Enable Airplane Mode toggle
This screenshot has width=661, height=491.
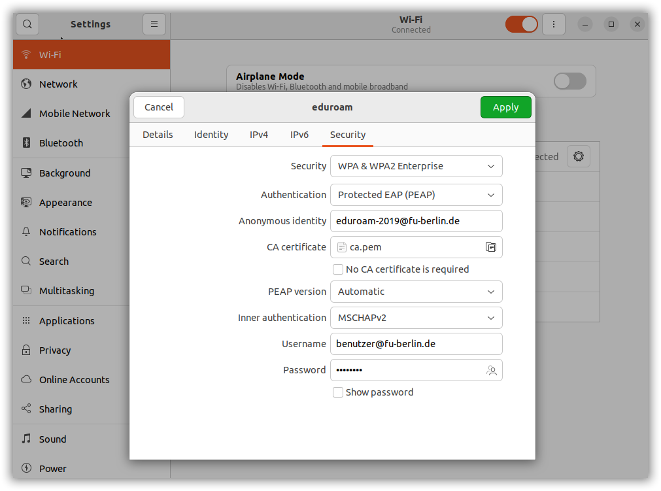569,81
